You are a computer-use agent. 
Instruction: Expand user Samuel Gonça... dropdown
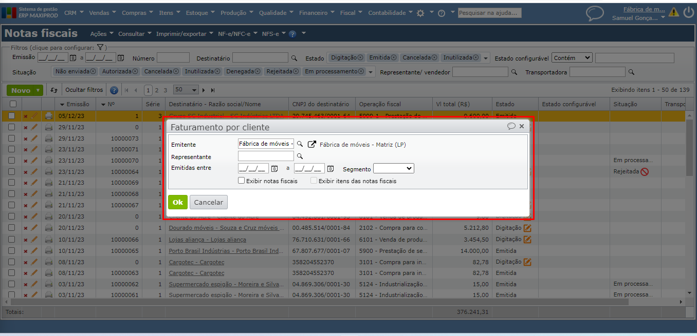point(663,18)
